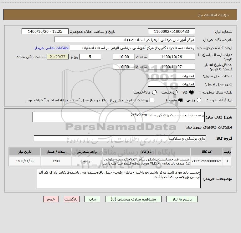Click the تاریخ نیاز column header
The width and height of the screenshot is (241, 233).
tap(25, 152)
